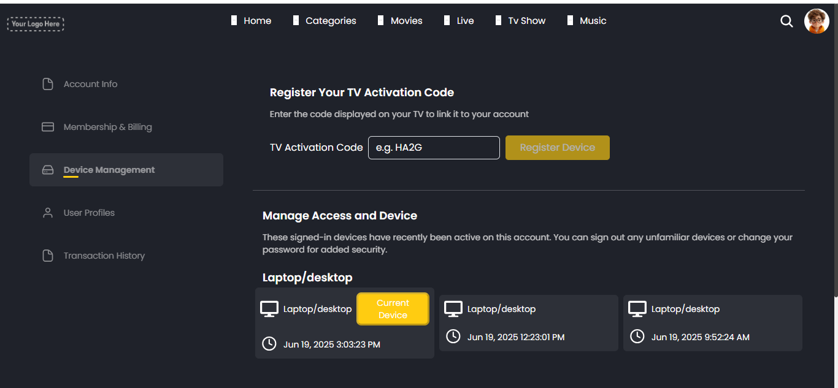Click the monitor icon on current device card

pos(269,309)
